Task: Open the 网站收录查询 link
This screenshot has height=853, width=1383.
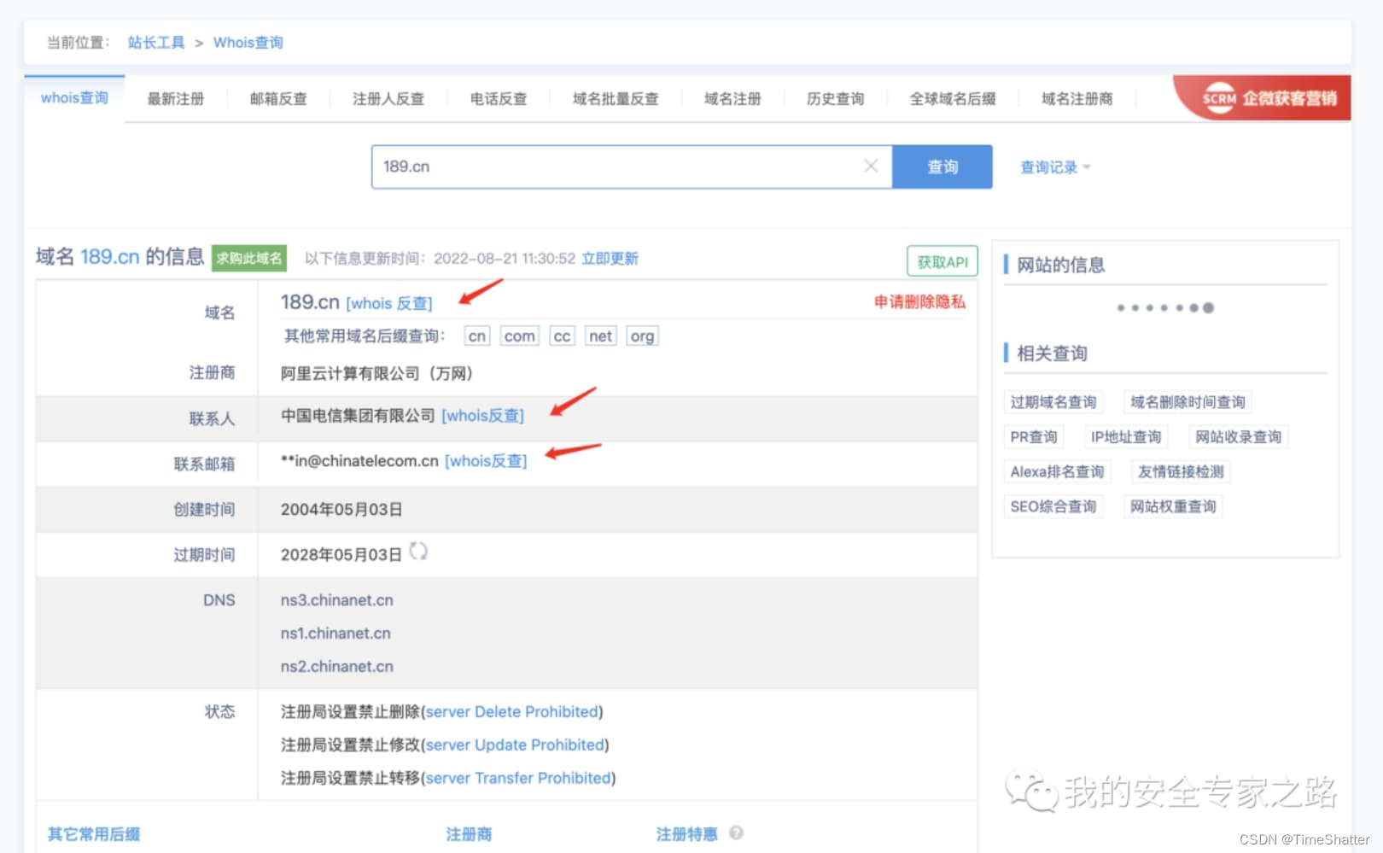Action: coord(1239,437)
